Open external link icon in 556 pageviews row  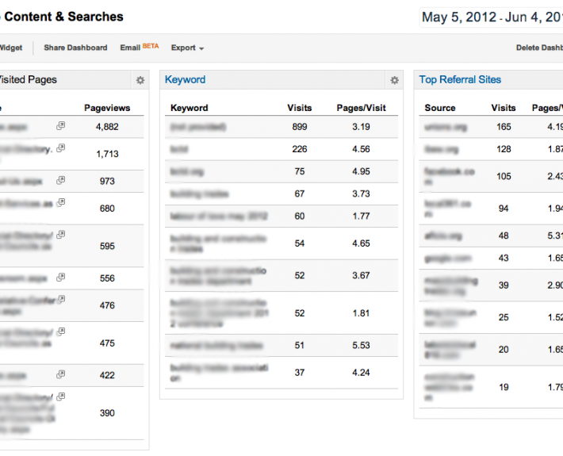tap(61, 278)
